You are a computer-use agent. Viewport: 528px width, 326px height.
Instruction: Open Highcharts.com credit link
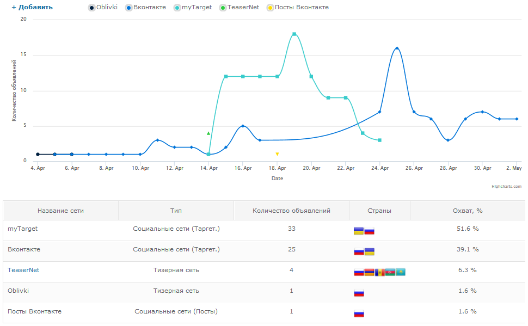(506, 186)
